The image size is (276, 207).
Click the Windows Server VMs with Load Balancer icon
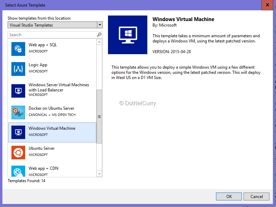pos(18,91)
